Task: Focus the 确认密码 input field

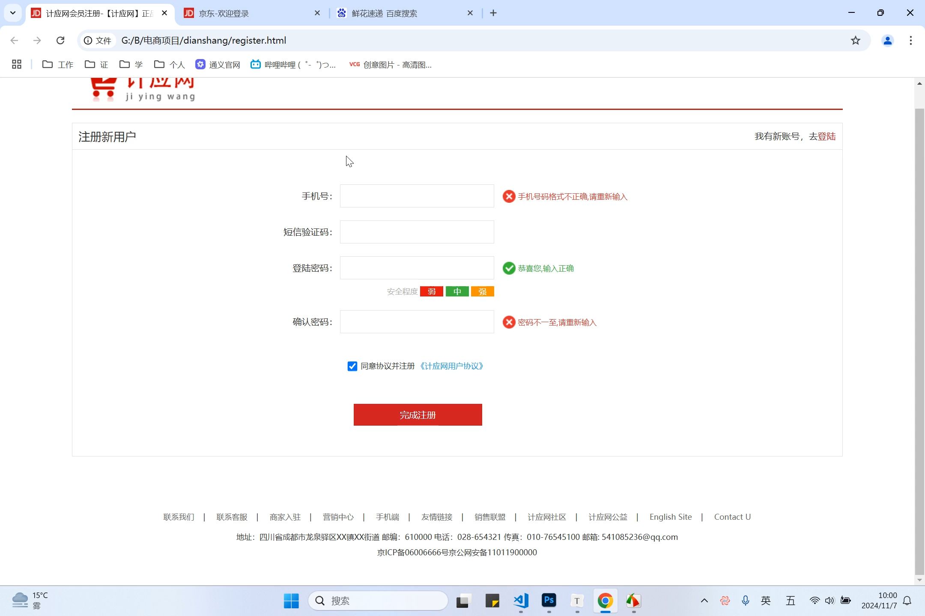Action: 417,322
